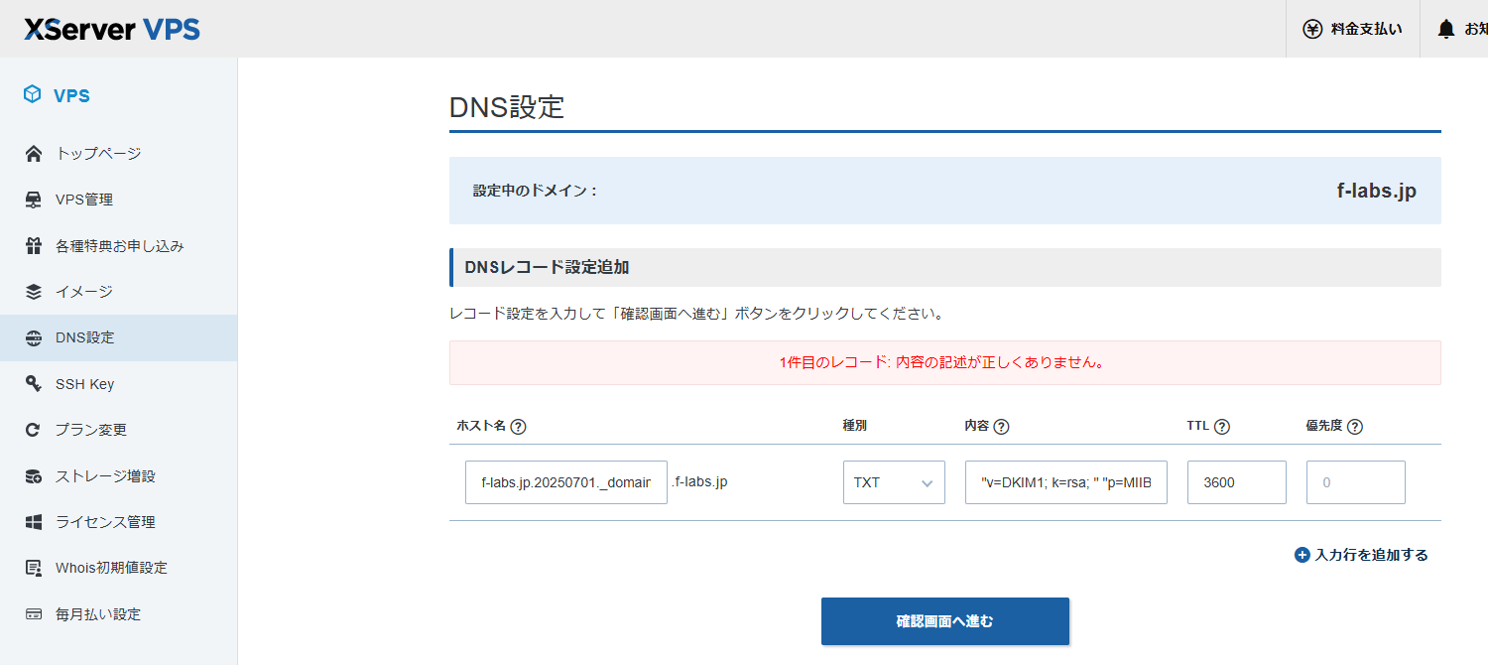Click the TTL field showing 3600
Viewport: 1488px width, 665px height.
coord(1236,482)
